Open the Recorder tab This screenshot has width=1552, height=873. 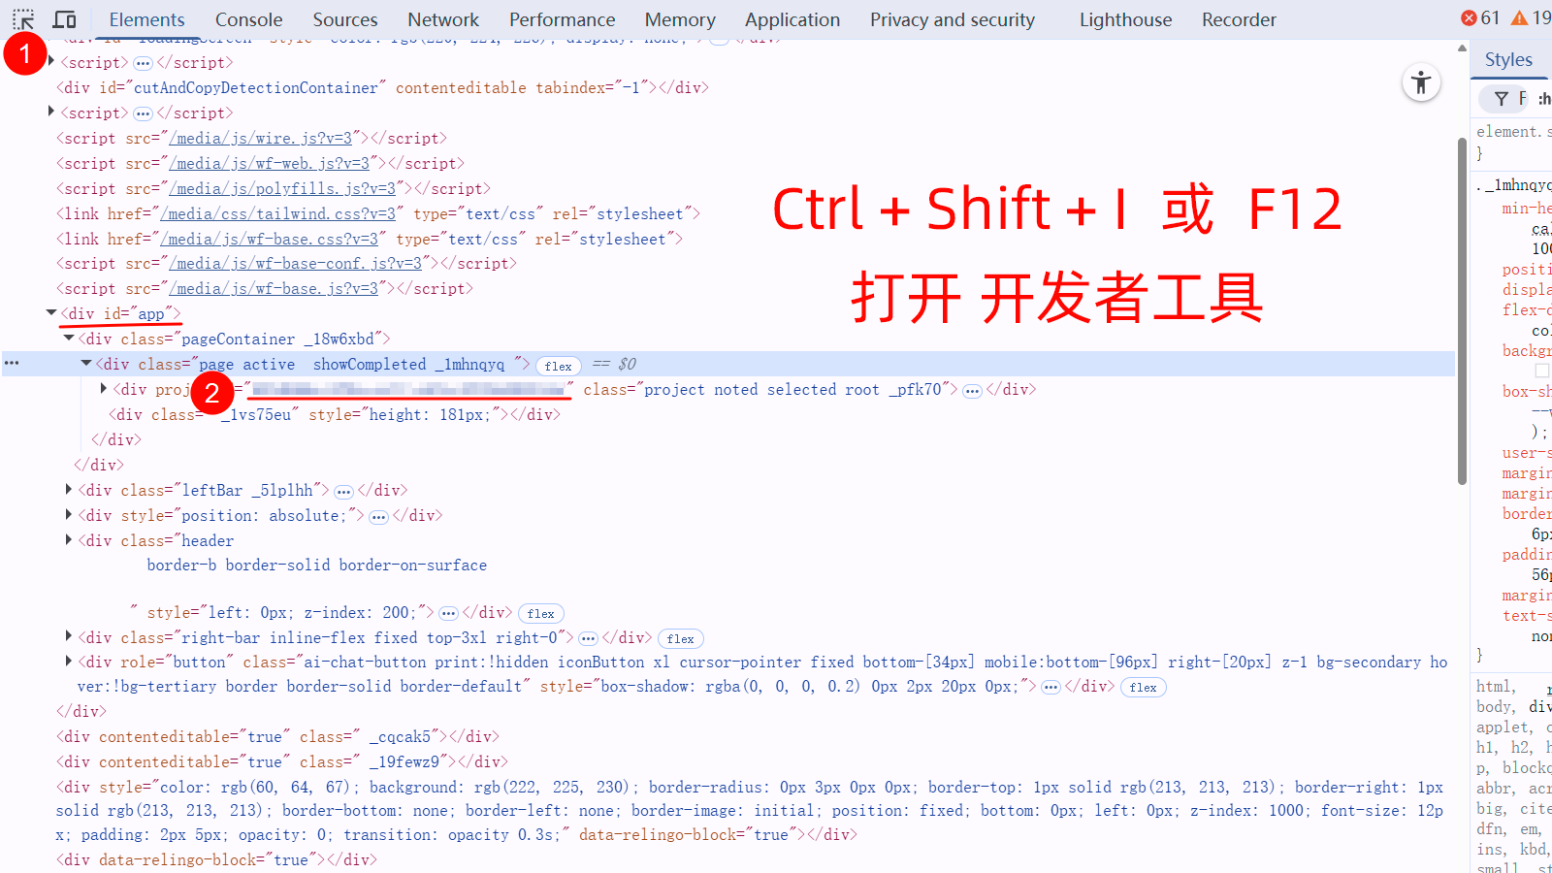1239,19
